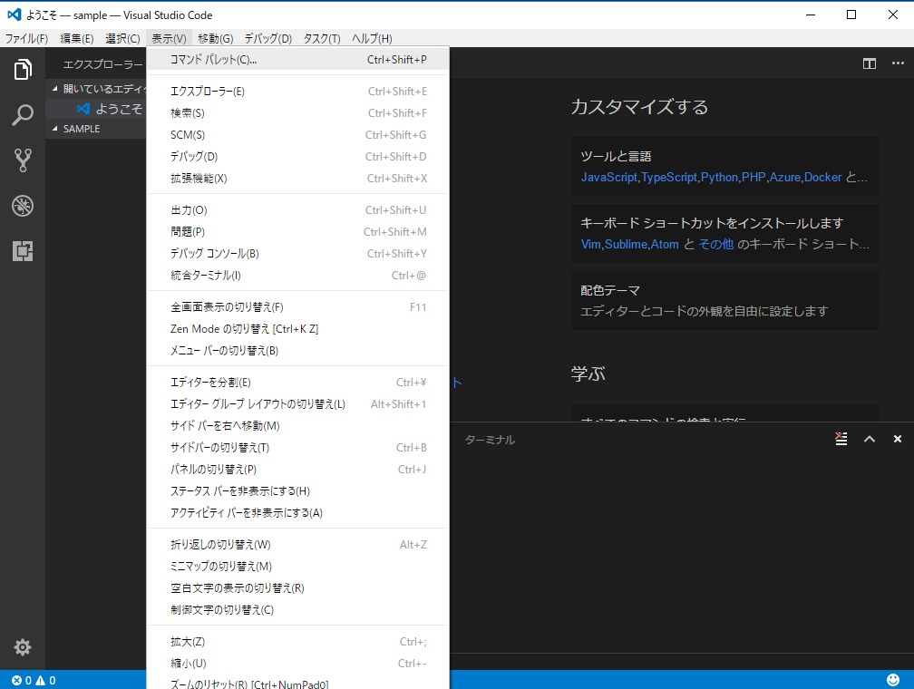The height and width of the screenshot is (689, 914).
Task: Open the Debug bug icon
Action: 23,206
